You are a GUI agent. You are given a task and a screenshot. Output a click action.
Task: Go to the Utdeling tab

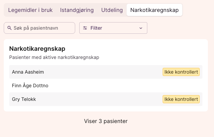(112, 10)
